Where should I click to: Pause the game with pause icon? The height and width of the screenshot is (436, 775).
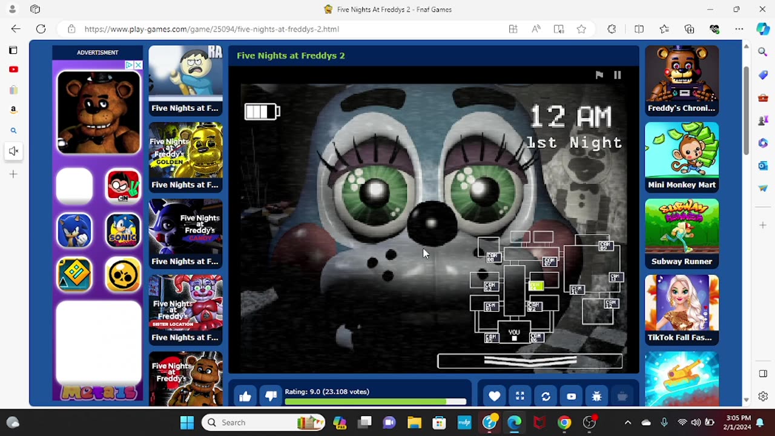[x=618, y=75]
